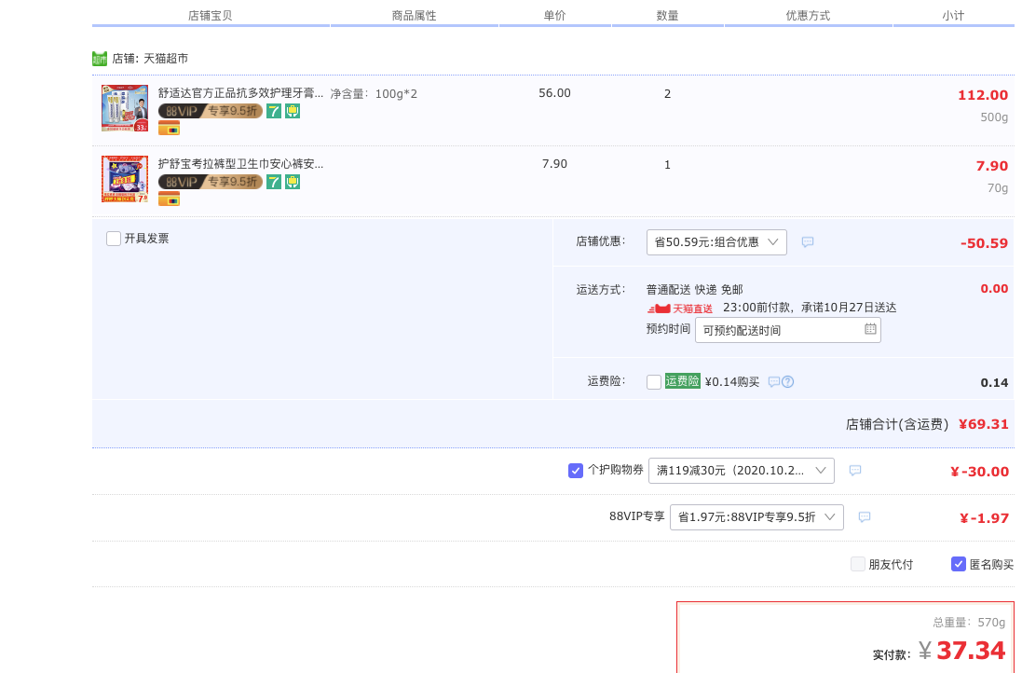The height and width of the screenshot is (673, 1022).
Task: Click the ¥-1.97 88VIP discount amount
Action: click(984, 518)
